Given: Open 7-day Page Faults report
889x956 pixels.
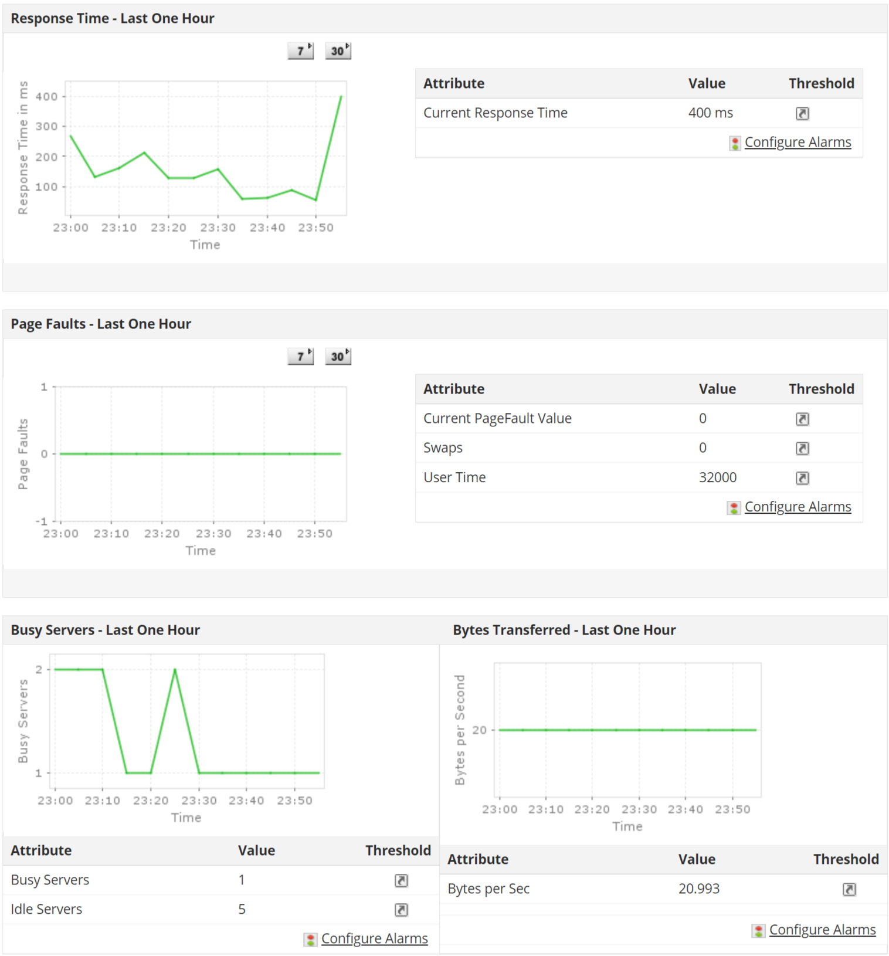Looking at the screenshot, I should (301, 357).
